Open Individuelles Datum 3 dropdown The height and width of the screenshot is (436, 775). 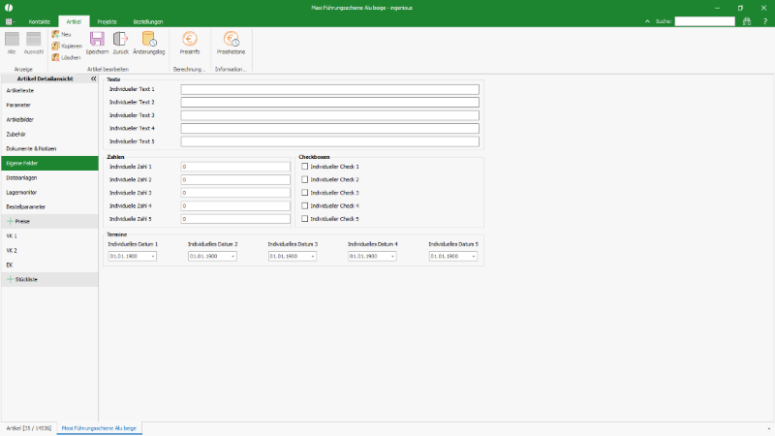[312, 256]
